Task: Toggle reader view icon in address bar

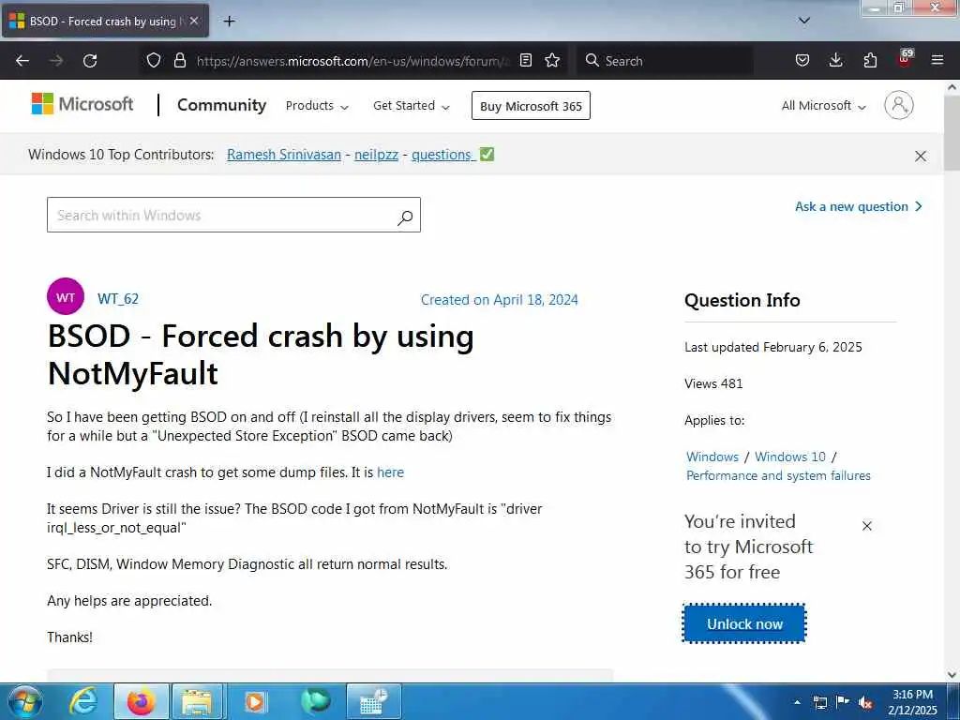Action: (x=525, y=61)
